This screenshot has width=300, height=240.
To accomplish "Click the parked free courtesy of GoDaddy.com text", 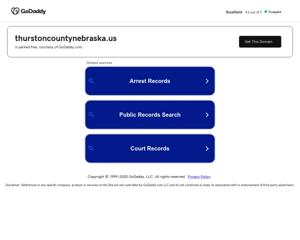I will pyautogui.click(x=49, y=47).
